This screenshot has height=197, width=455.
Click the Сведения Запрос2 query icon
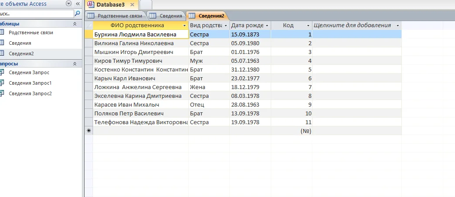click(x=2, y=93)
